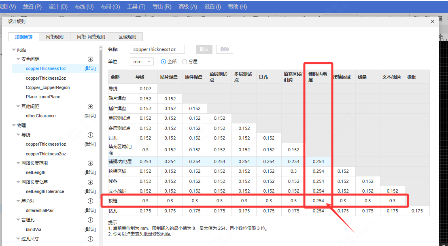
Task: Add a rule to 网络长度范围
Action: click(x=91, y=163)
